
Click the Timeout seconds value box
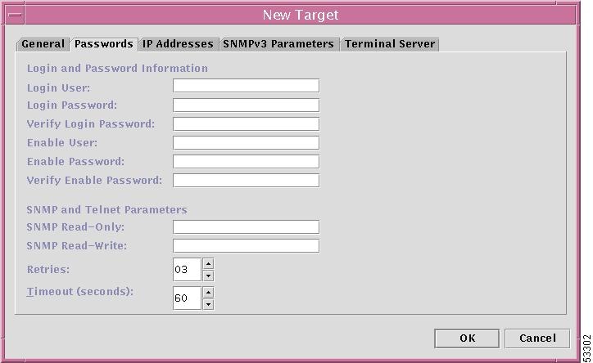(x=187, y=298)
